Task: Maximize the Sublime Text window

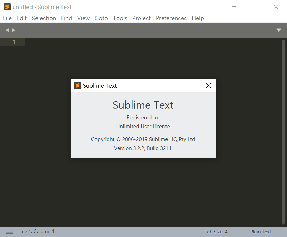Action: [255, 7]
